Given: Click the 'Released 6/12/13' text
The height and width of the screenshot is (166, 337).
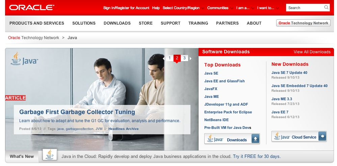Looking at the screenshot, I should pyautogui.click(x=285, y=117).
